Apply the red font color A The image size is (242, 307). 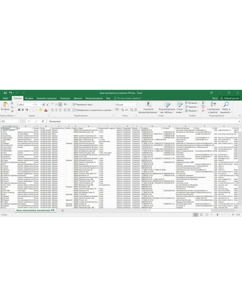(46, 110)
